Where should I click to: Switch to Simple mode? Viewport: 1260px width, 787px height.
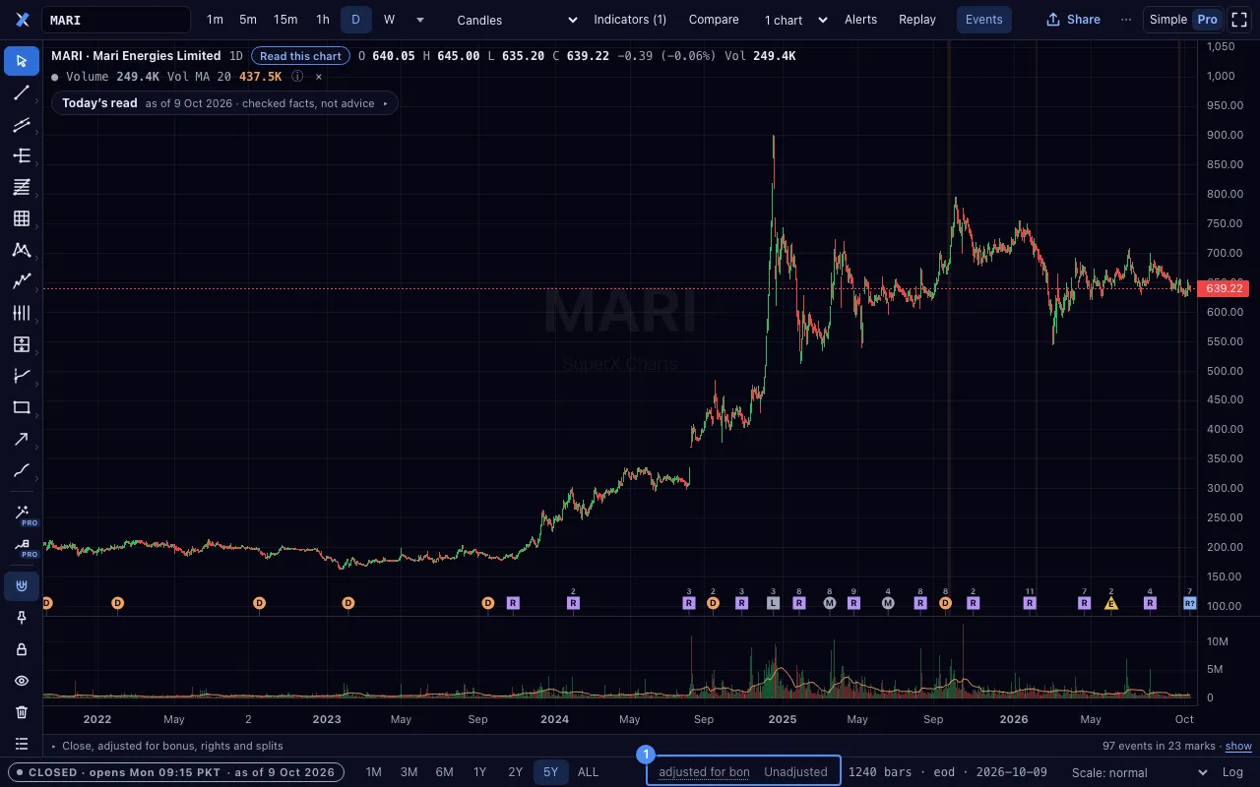click(x=1168, y=20)
